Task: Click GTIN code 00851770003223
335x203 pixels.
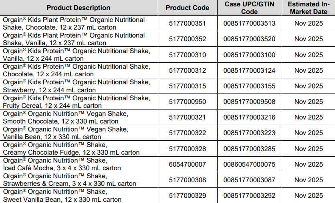Action: (249, 133)
